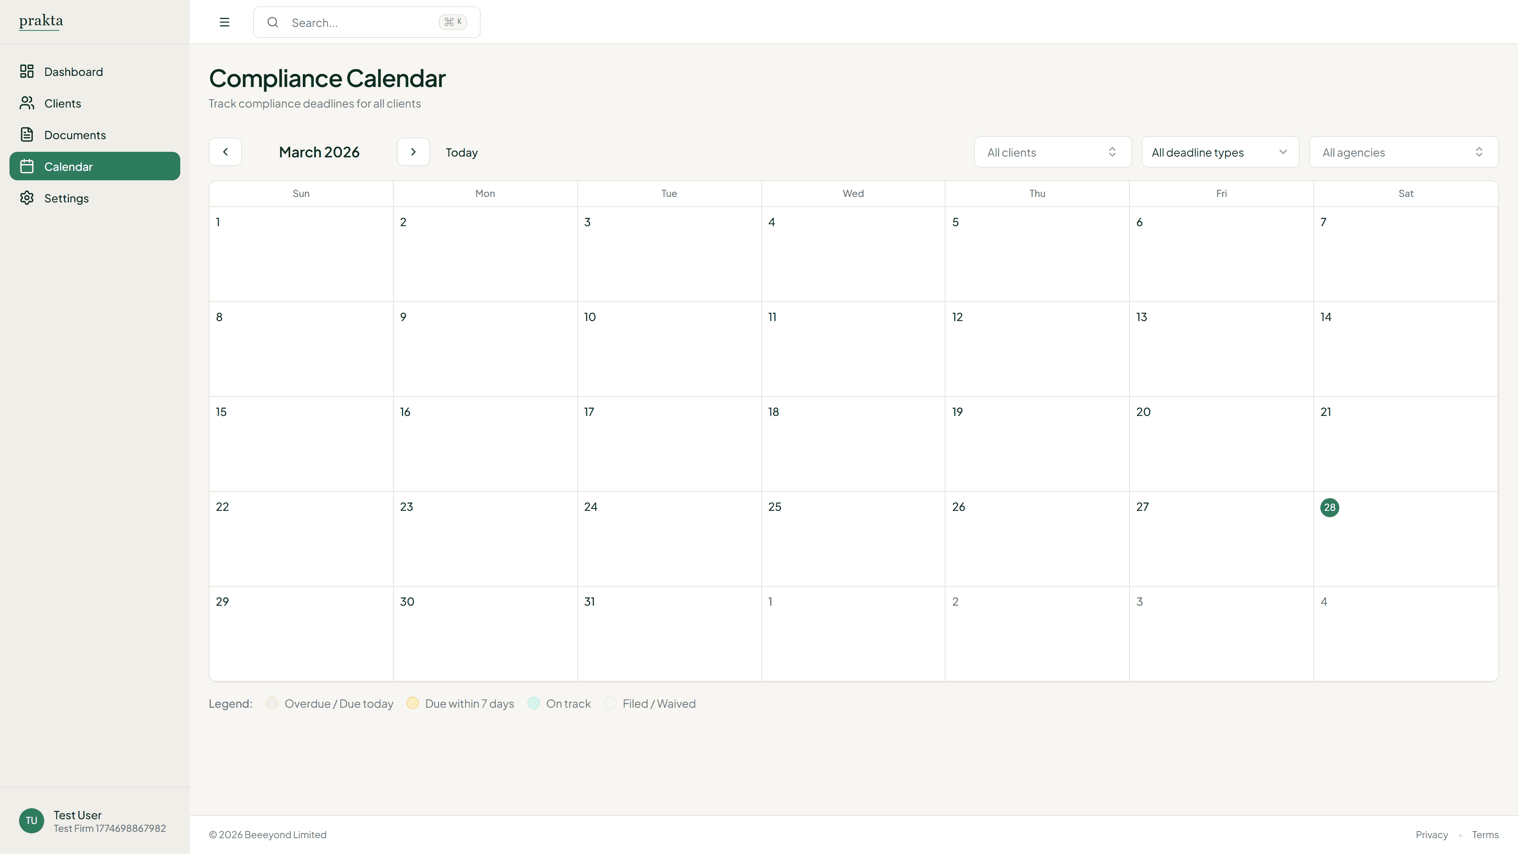Select March 28 on the calendar
Screen dimensions: 1518x854
pos(1329,507)
